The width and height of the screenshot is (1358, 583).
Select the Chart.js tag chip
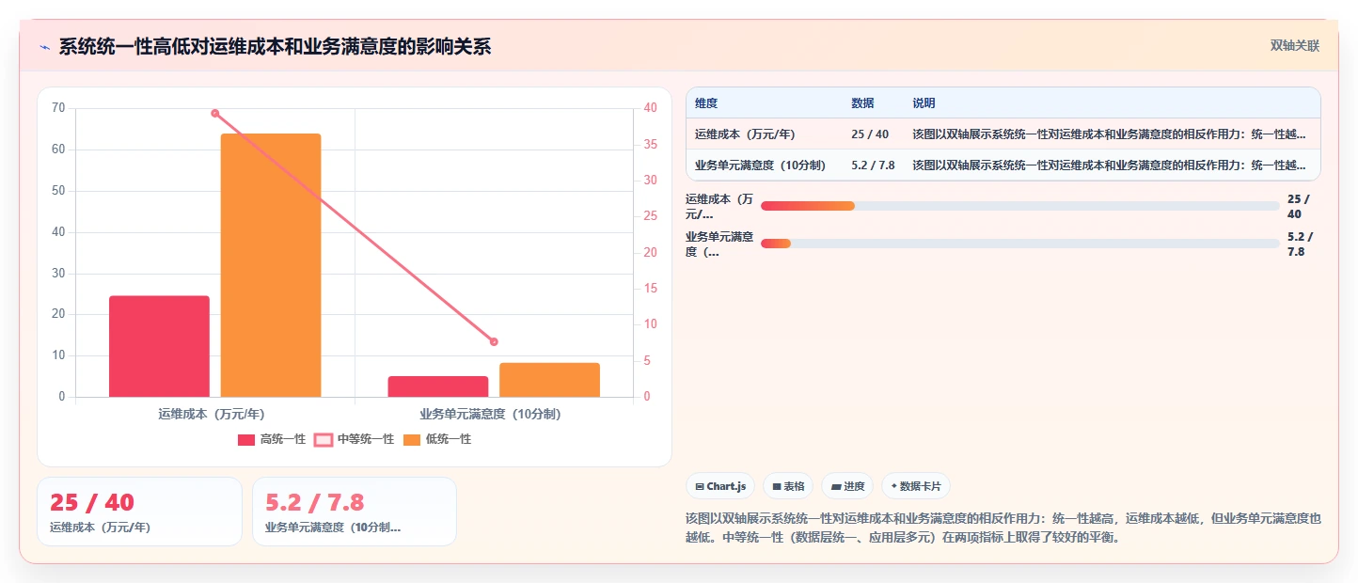tap(720, 486)
